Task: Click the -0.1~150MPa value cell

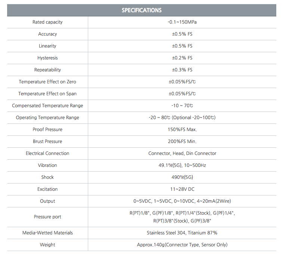Action: 182,22
